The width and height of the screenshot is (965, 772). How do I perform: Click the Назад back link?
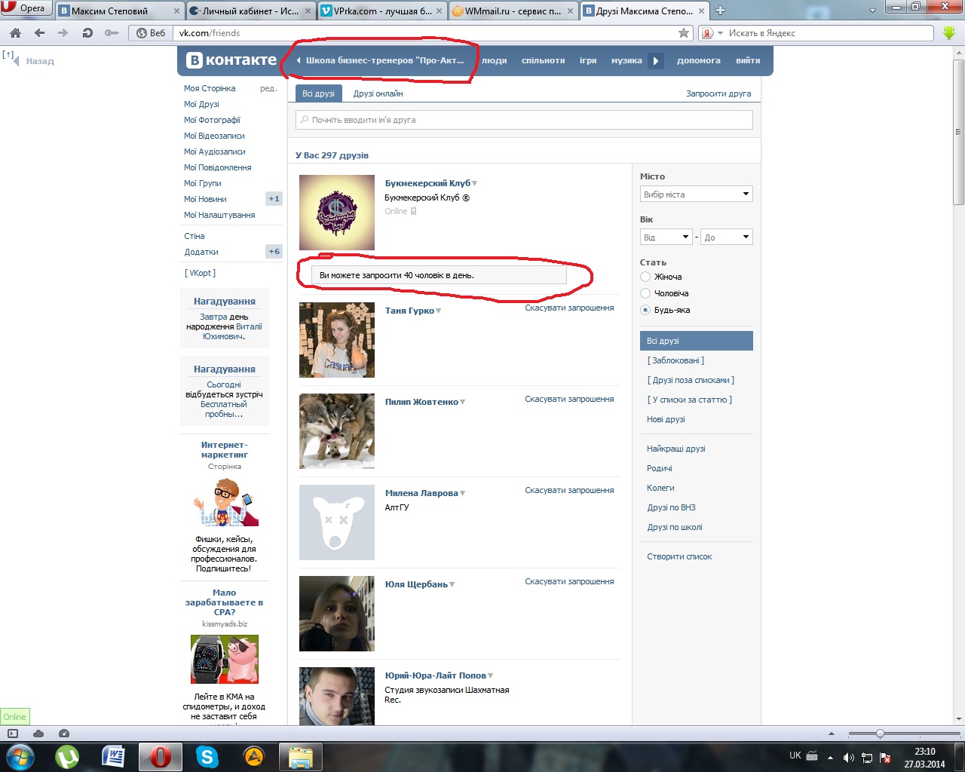click(40, 61)
